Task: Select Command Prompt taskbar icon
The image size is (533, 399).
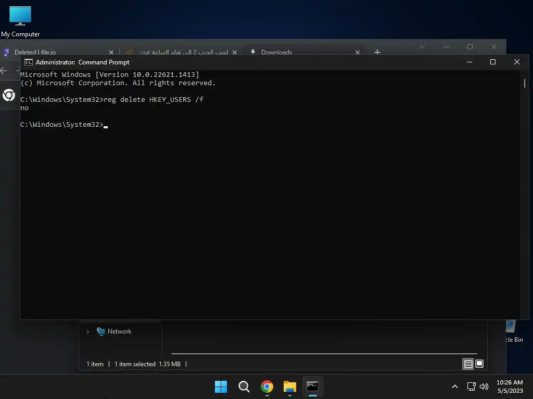Action: coord(312,387)
